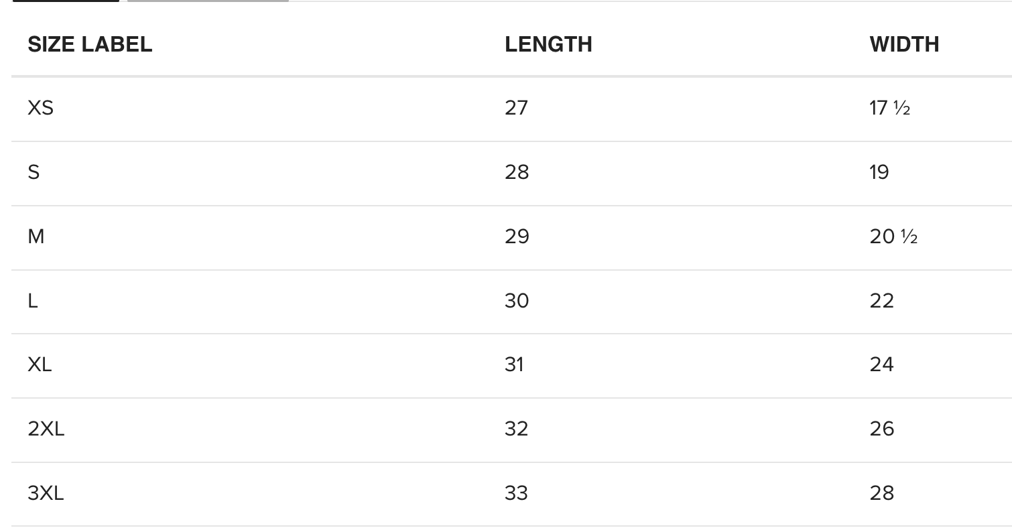Screen dimensions: 1012x532
Task: Click the length value 33
Action: click(516, 493)
